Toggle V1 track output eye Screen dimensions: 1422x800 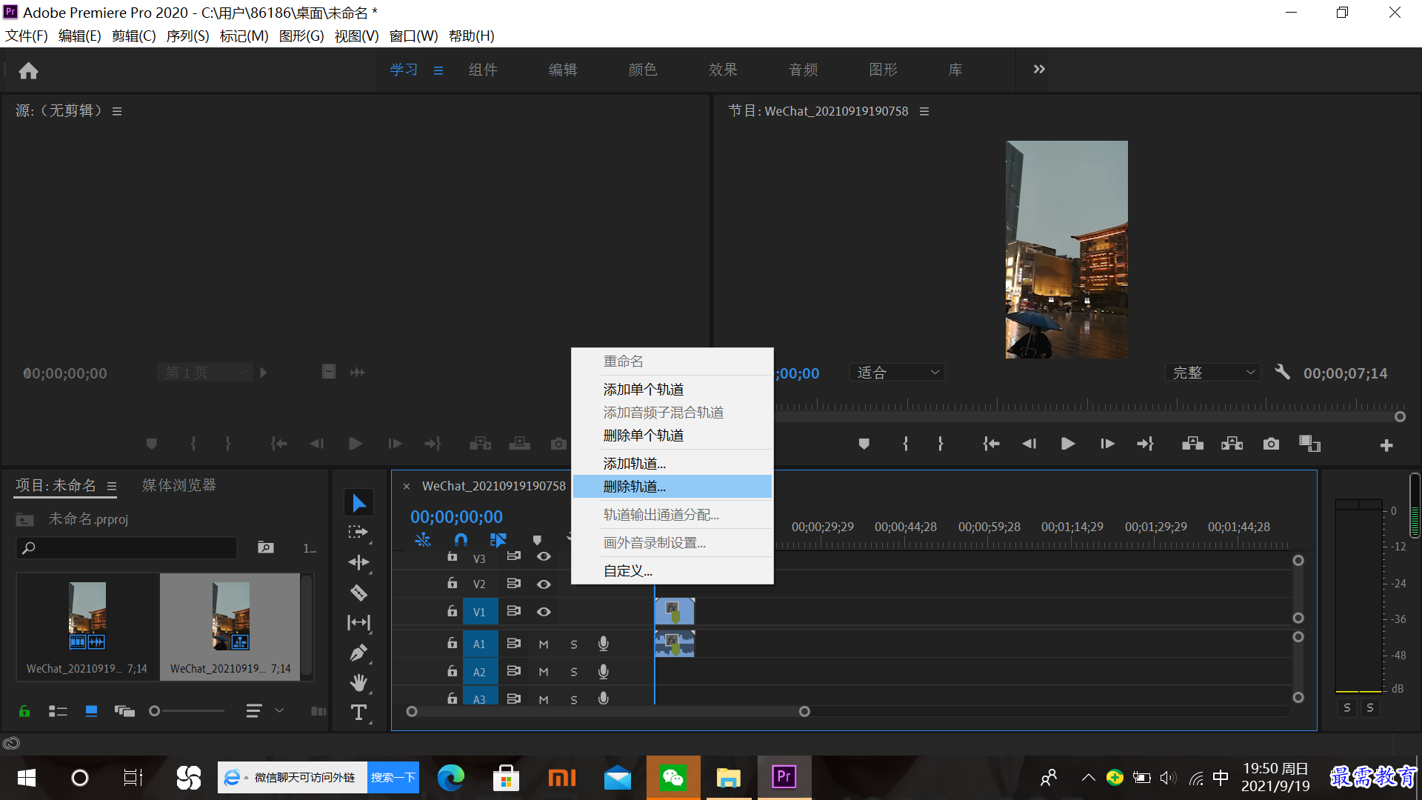(x=544, y=612)
